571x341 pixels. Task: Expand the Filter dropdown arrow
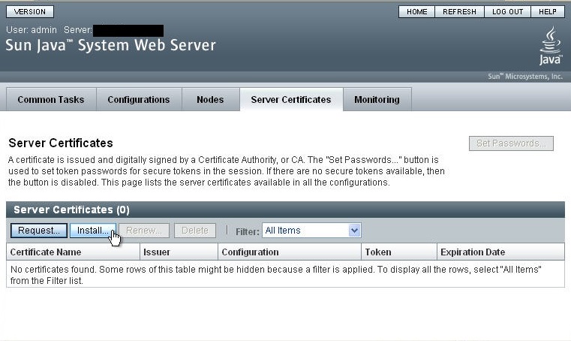click(x=355, y=231)
